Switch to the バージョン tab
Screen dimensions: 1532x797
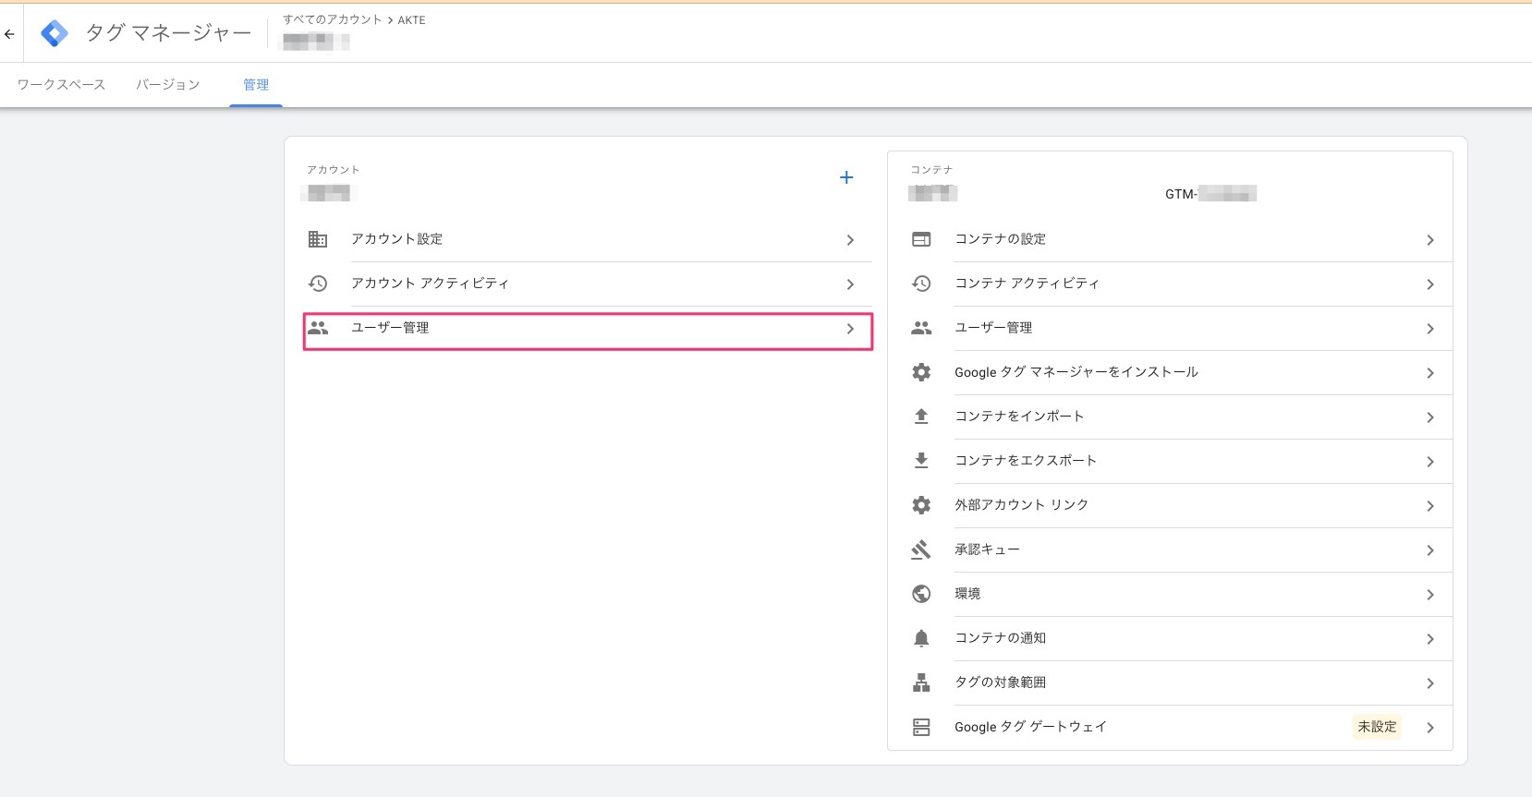click(167, 85)
